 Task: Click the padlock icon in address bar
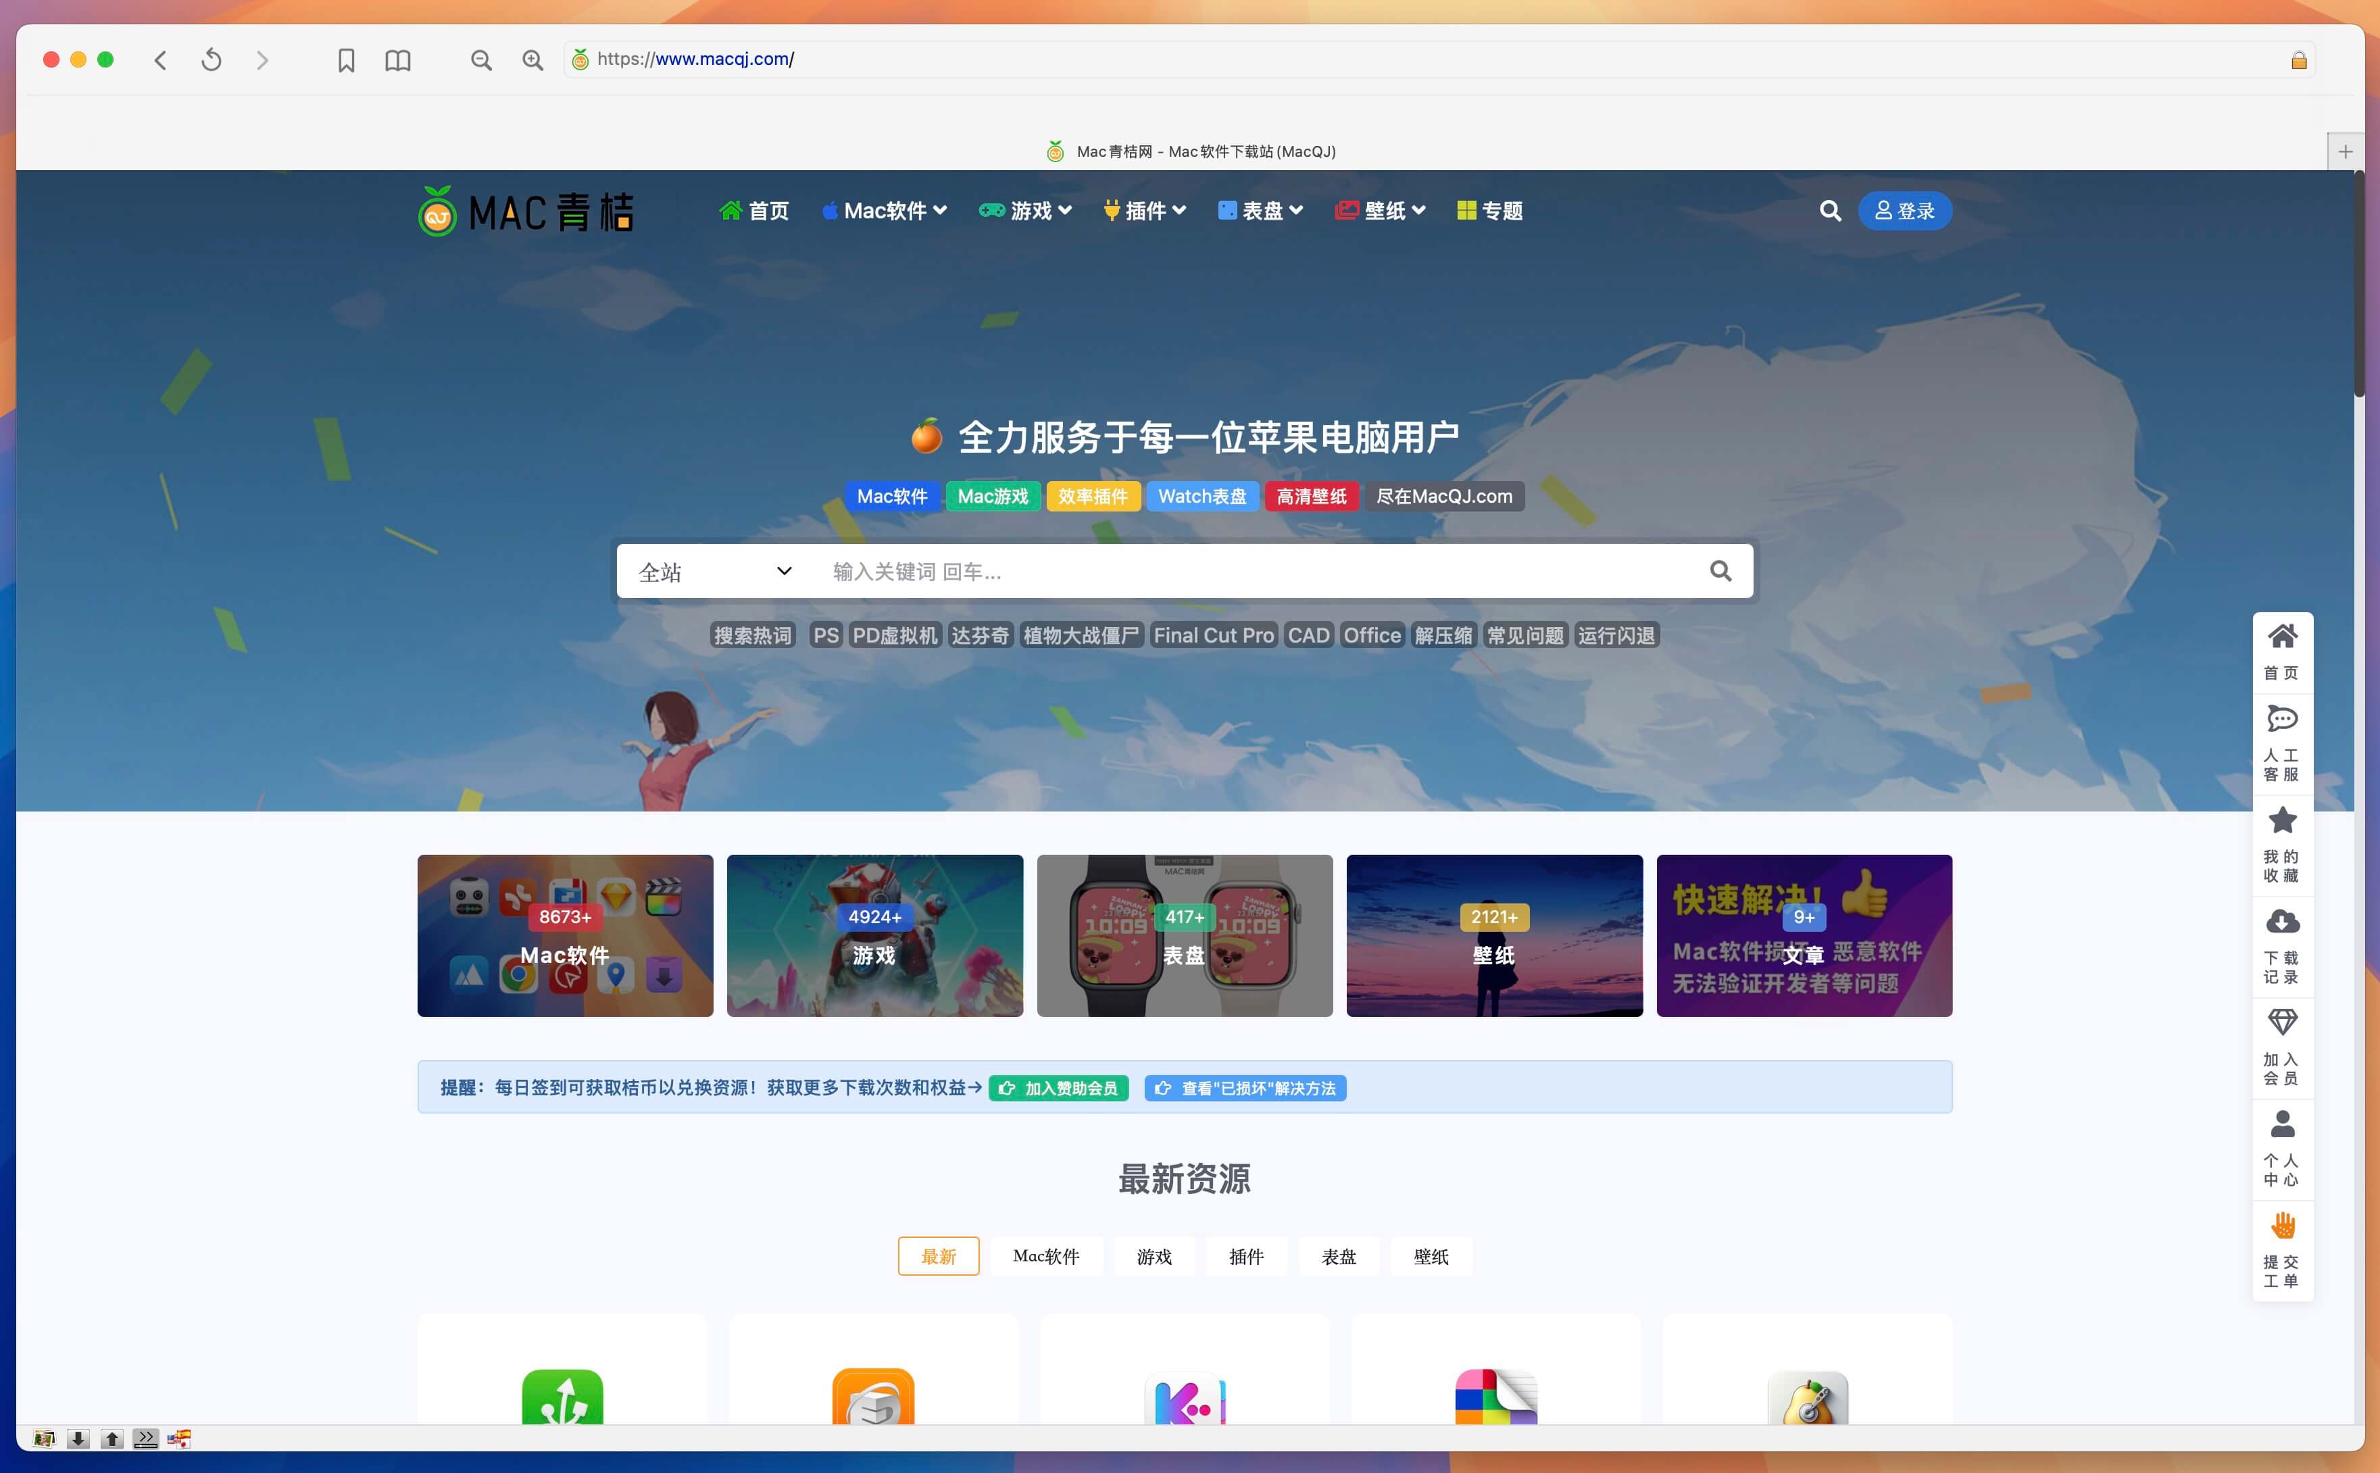(2298, 60)
